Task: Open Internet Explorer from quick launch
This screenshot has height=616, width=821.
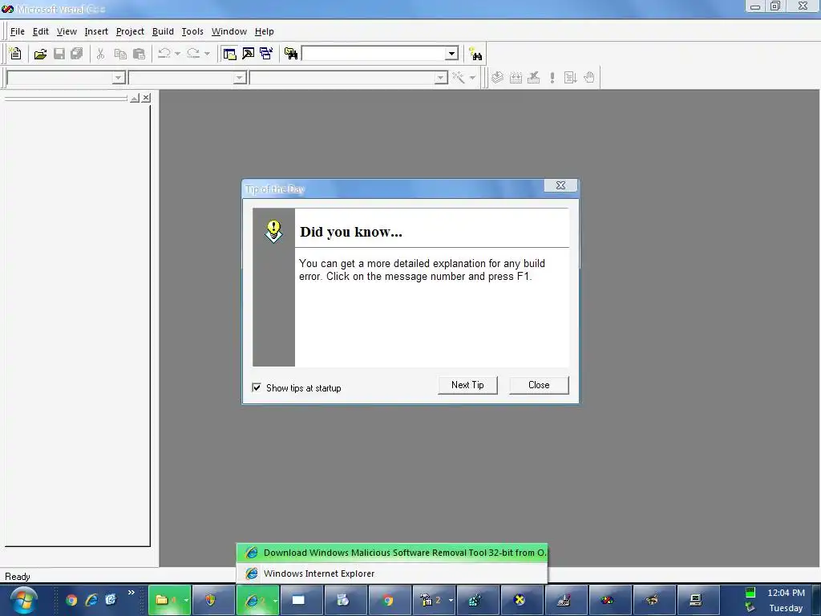Action: (91, 600)
